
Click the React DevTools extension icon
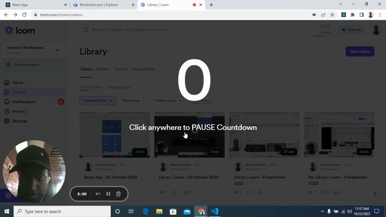pyautogui.click(x=343, y=15)
